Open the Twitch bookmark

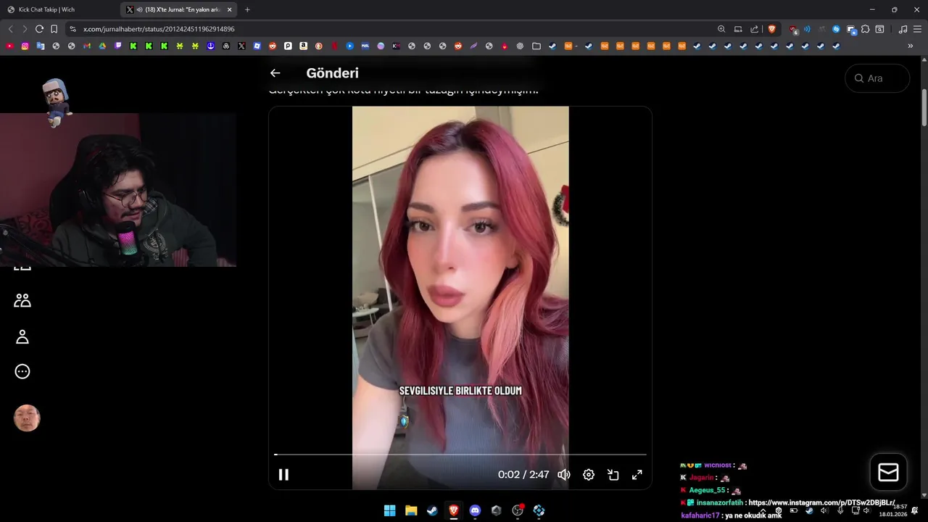(x=118, y=46)
